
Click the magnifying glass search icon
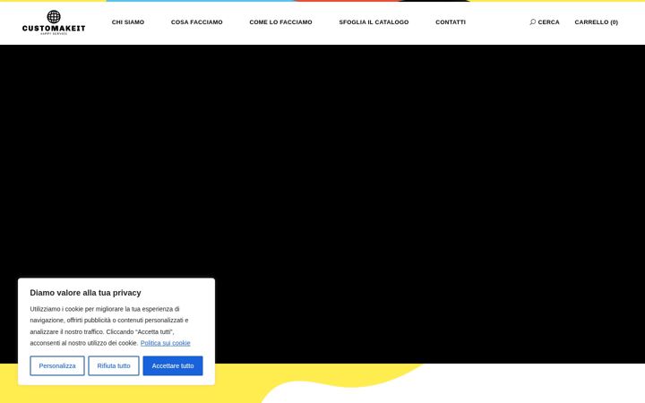pyautogui.click(x=533, y=21)
